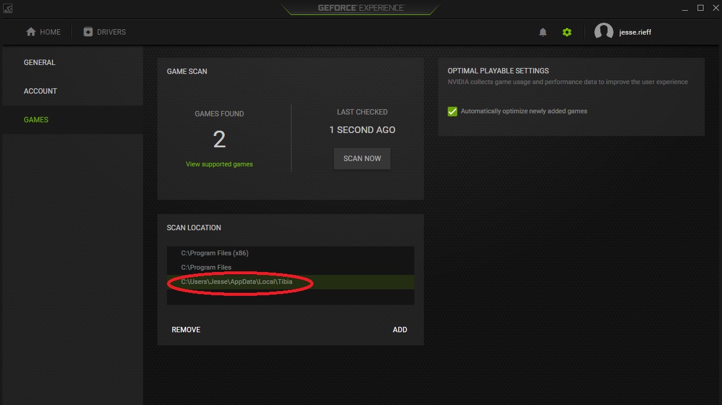Click the NVIDIA logo in title bar
The width and height of the screenshot is (722, 405).
point(8,8)
